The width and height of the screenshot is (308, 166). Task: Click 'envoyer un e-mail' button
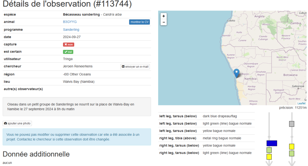pyautogui.click(x=135, y=66)
